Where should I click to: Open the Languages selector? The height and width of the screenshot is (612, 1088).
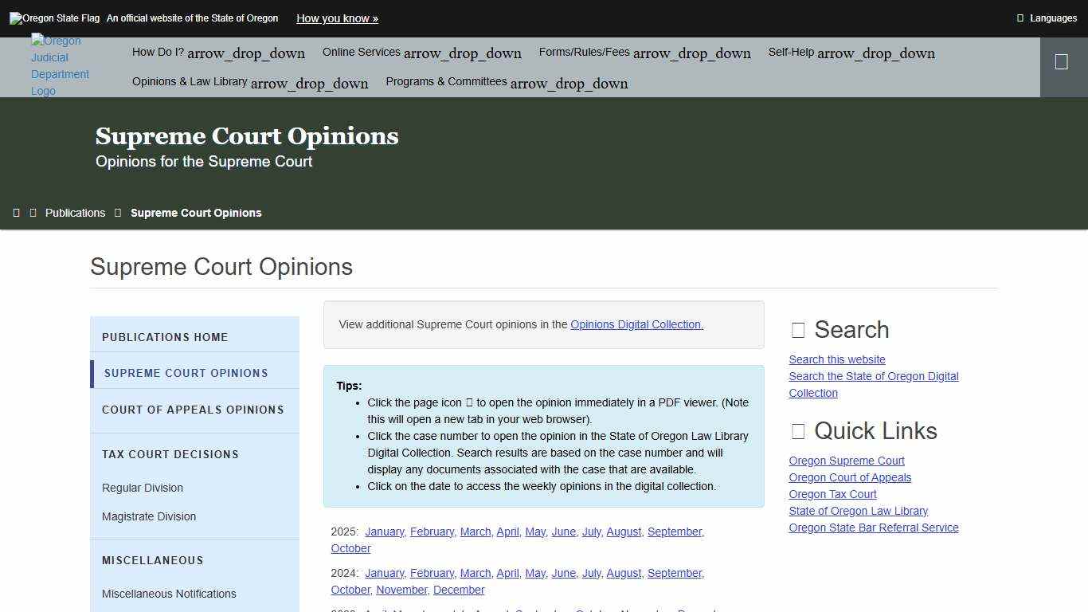[1046, 18]
